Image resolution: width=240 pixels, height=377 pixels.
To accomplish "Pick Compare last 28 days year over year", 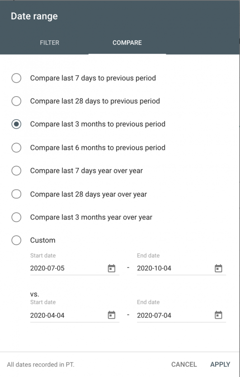I will pos(16,194).
